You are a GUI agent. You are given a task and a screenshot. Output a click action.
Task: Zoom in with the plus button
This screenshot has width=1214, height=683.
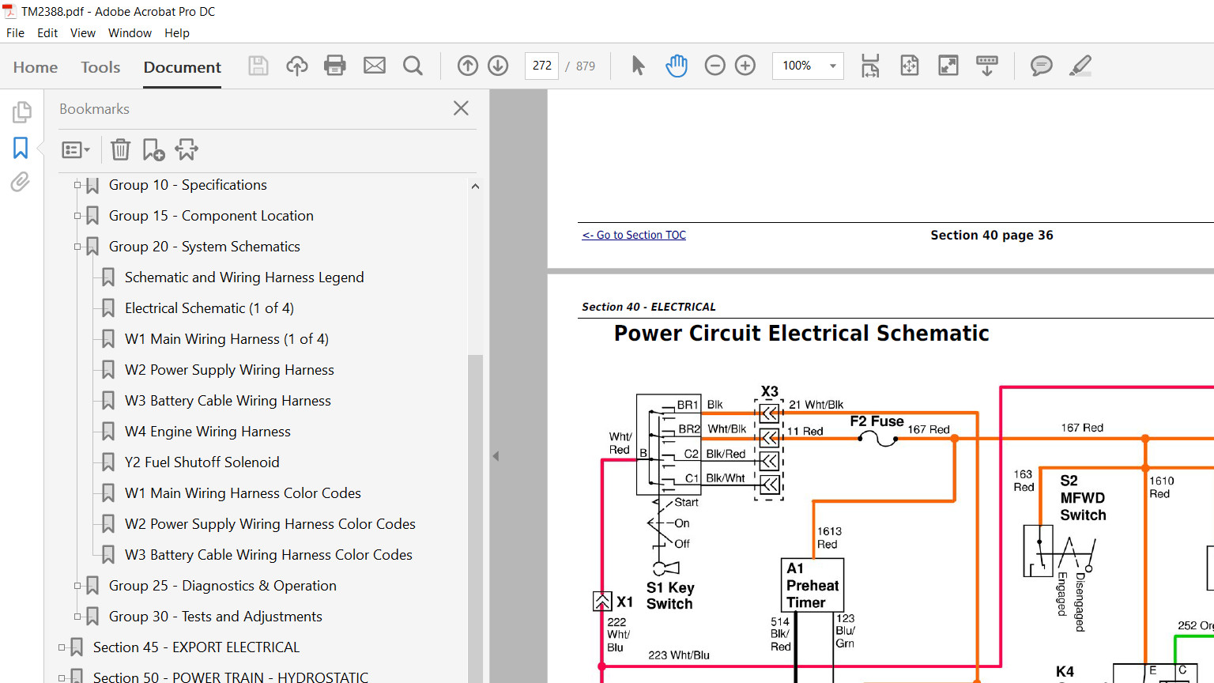(745, 66)
